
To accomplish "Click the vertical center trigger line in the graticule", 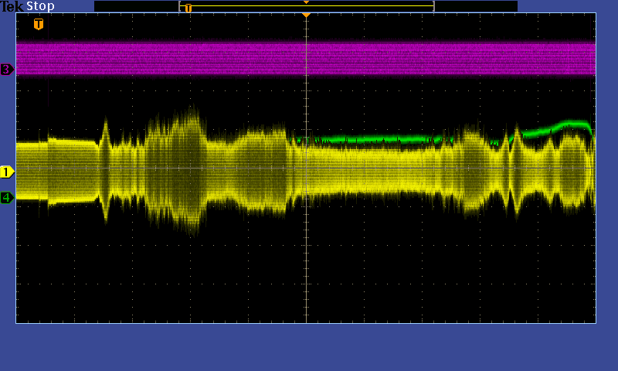I will point(307,255).
